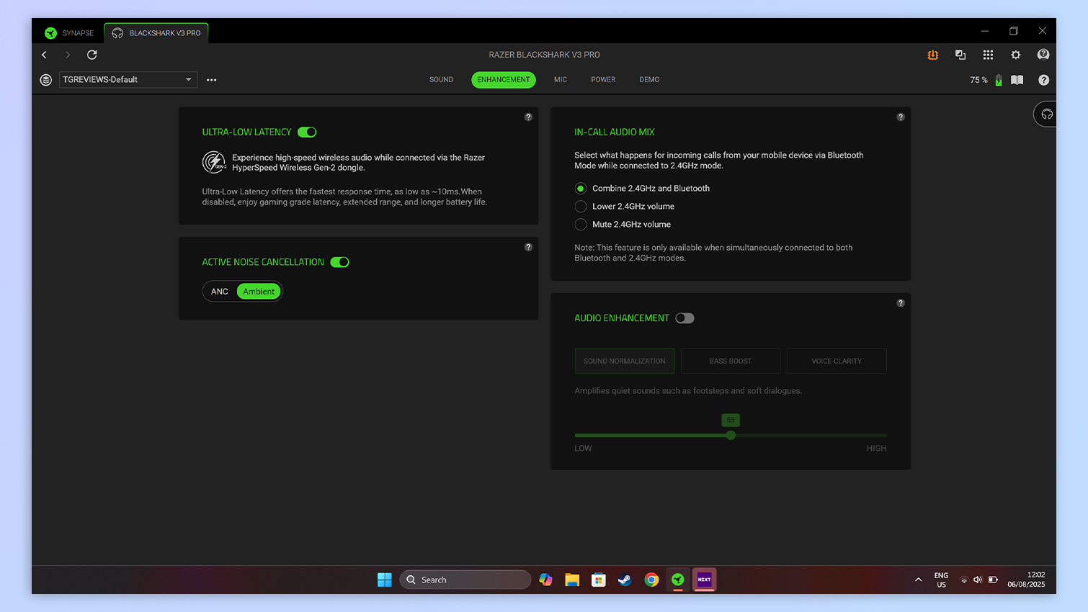Open the clock and date panel
1088x612 pixels.
pyautogui.click(x=1026, y=580)
